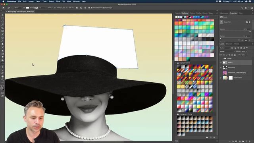Toggle layer filtering switch on
The image size is (254, 143).
[x=247, y=48]
